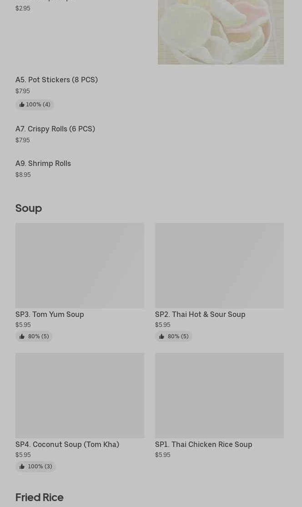Click the shrimp chips photo at top
Screen dimensions: 302x507
[221, 32]
